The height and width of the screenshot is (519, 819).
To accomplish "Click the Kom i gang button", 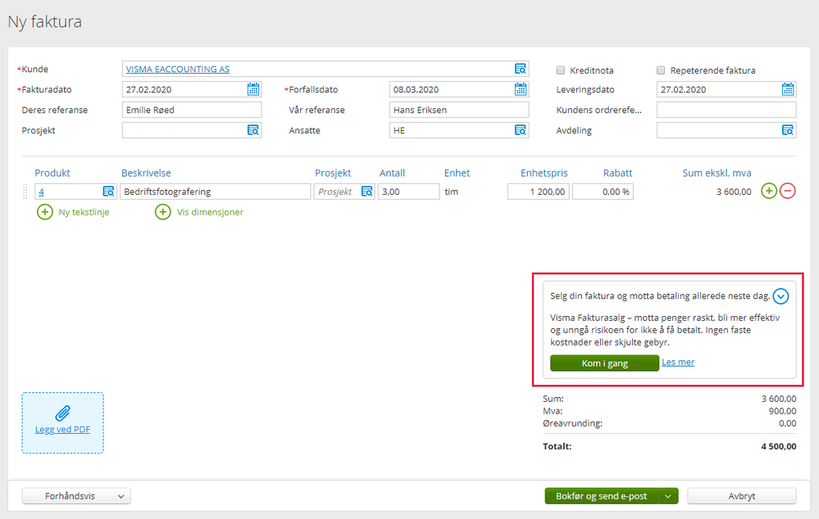I will pyautogui.click(x=604, y=363).
